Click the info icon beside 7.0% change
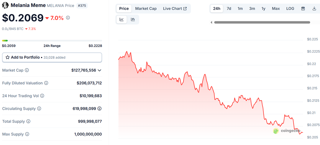The width and height of the screenshot is (320, 145). (68, 18)
